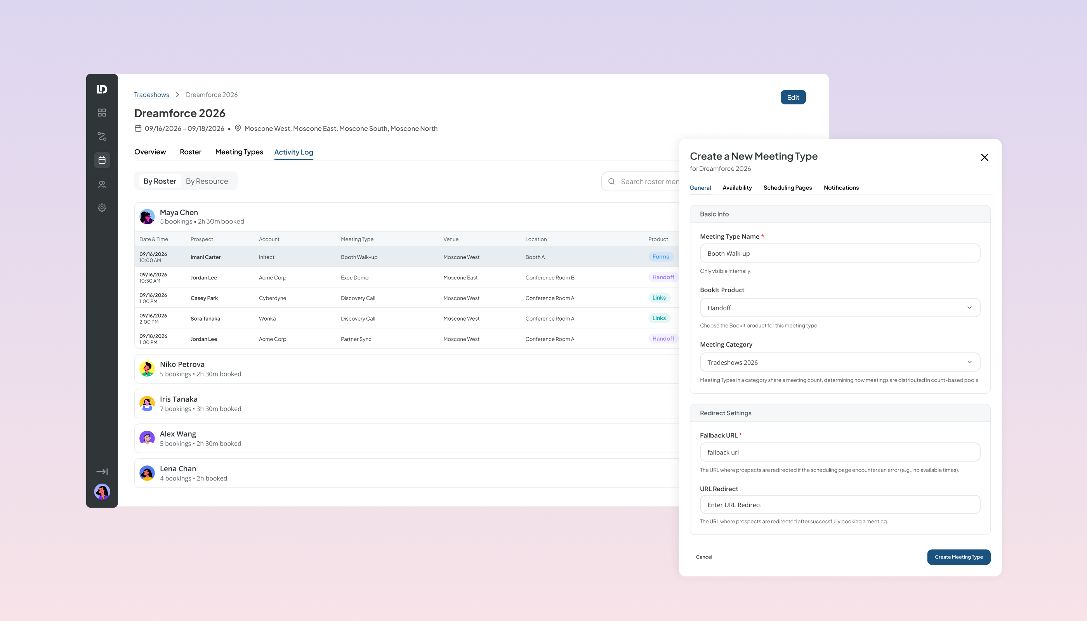Open the users icon in the sidebar
1087x621 pixels.
click(x=102, y=184)
